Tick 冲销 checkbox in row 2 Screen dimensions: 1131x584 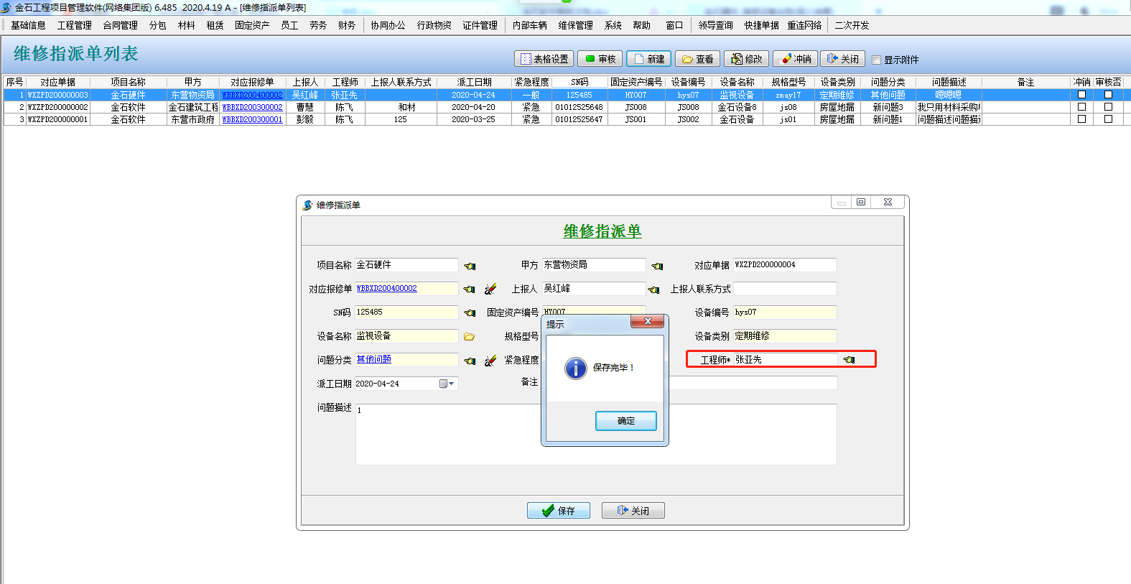[1081, 107]
